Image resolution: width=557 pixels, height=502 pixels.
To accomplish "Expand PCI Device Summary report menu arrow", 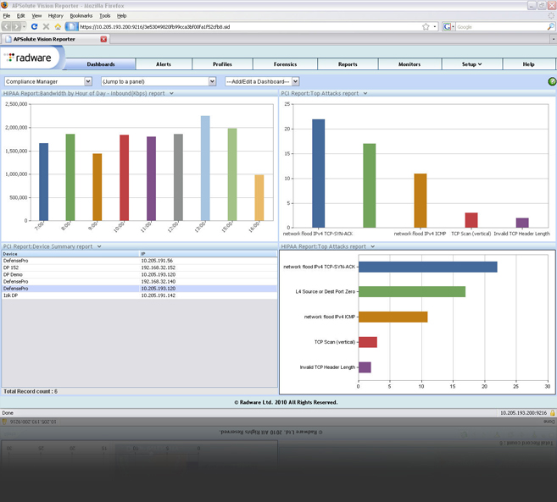I will click(x=99, y=246).
